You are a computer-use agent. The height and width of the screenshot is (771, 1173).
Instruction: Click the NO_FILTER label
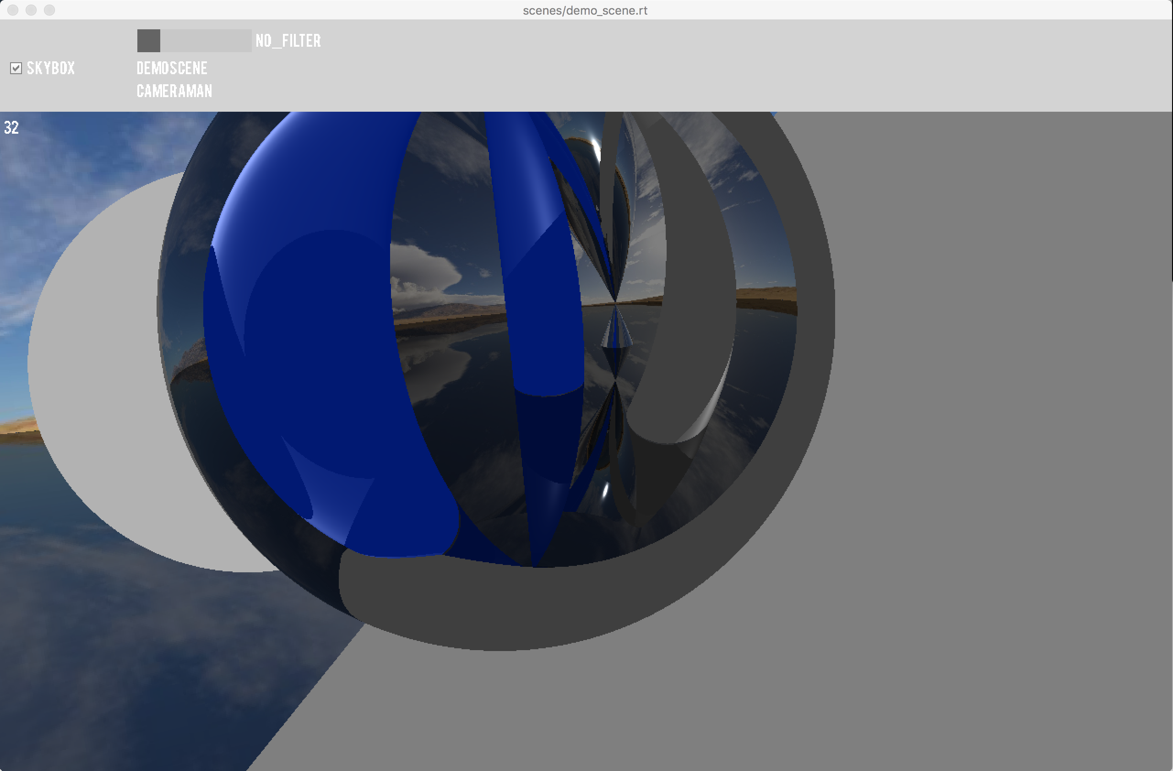coord(288,40)
